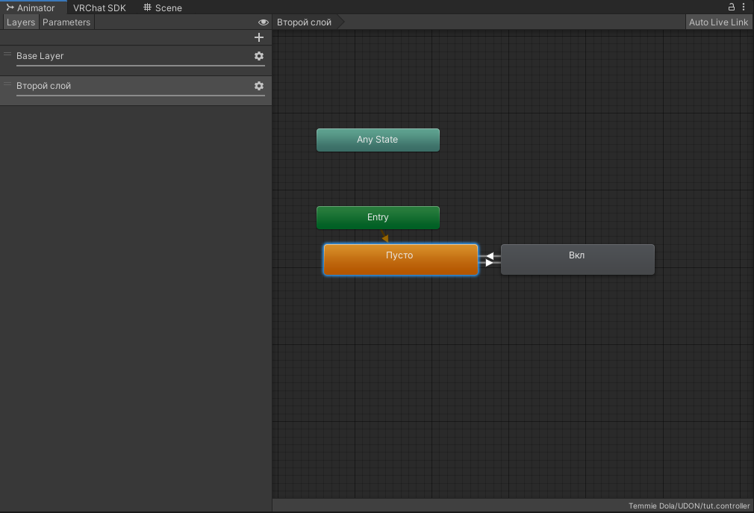Select the Base Layer in the list
Image resolution: width=754 pixels, height=513 pixels.
(112, 55)
